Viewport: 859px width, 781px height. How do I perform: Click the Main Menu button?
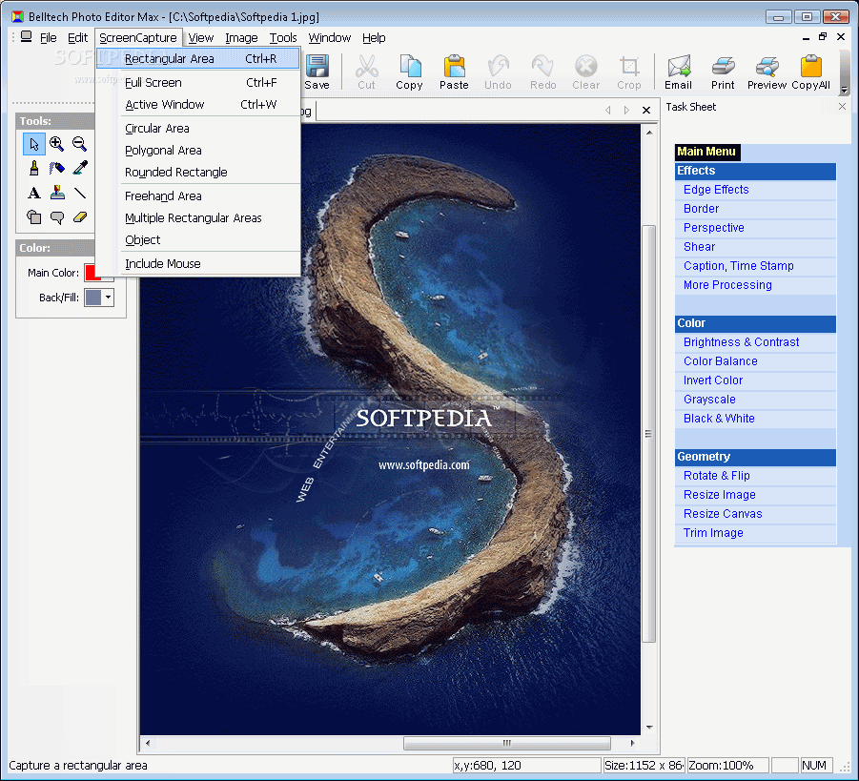pyautogui.click(x=707, y=152)
